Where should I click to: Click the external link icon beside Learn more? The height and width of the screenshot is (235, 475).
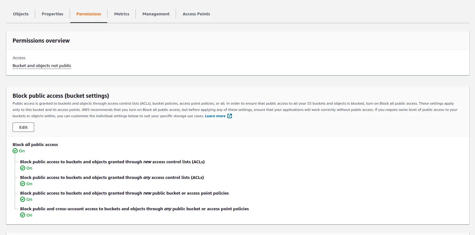(230, 116)
